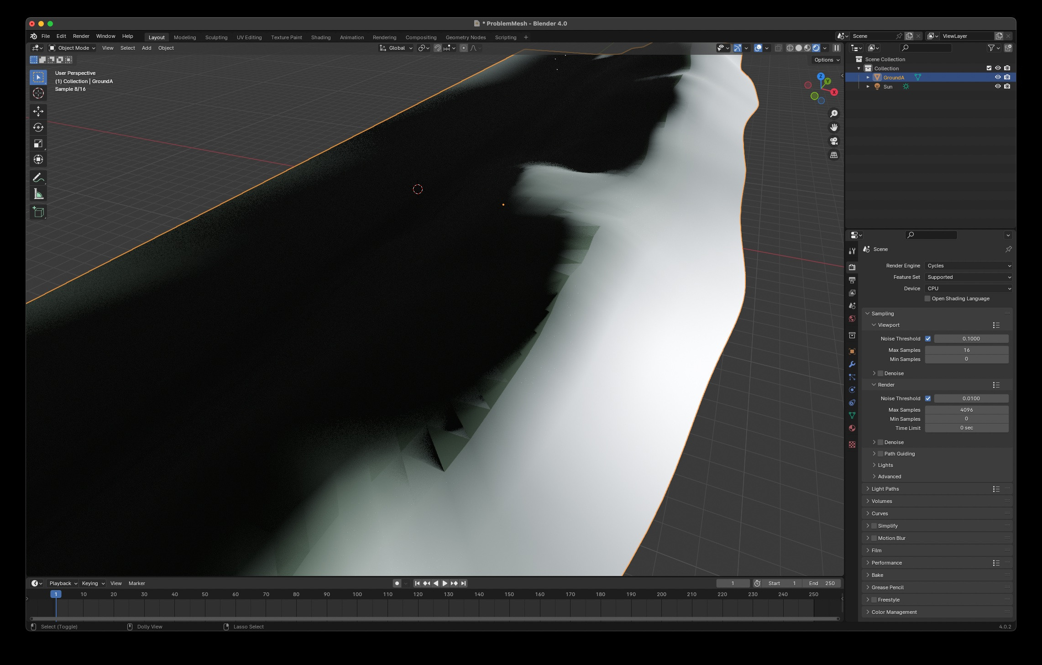Image resolution: width=1042 pixels, height=665 pixels.
Task: Switch to wireframe viewport shading
Action: click(x=790, y=48)
